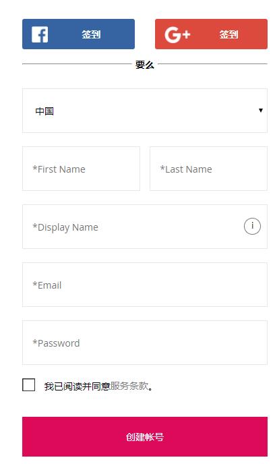Click the 我已阅读并同意 checkbox label text
This screenshot has height=464, width=275.
click(78, 386)
